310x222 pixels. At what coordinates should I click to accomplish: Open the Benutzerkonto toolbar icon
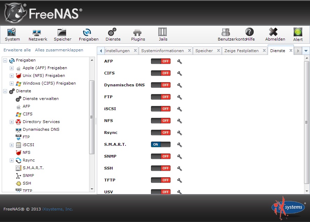coord(226,32)
